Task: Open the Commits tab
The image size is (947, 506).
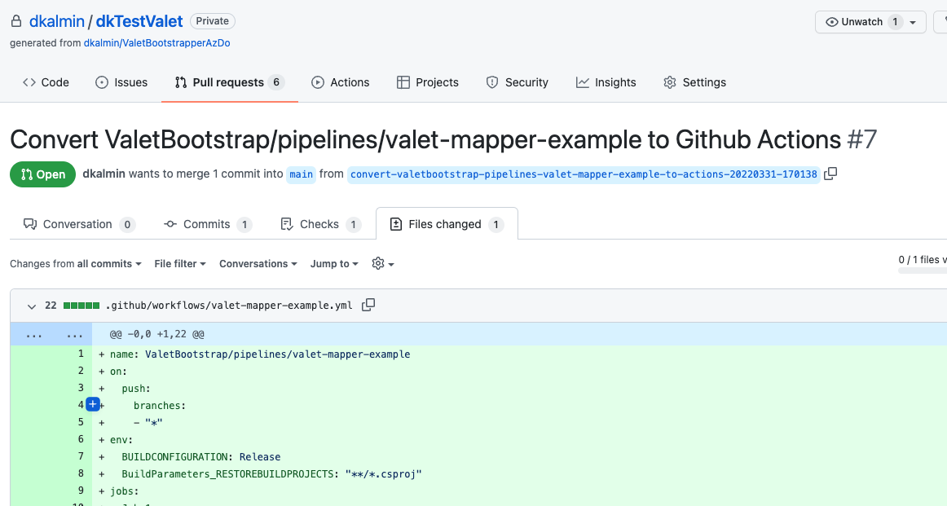Action: [208, 225]
